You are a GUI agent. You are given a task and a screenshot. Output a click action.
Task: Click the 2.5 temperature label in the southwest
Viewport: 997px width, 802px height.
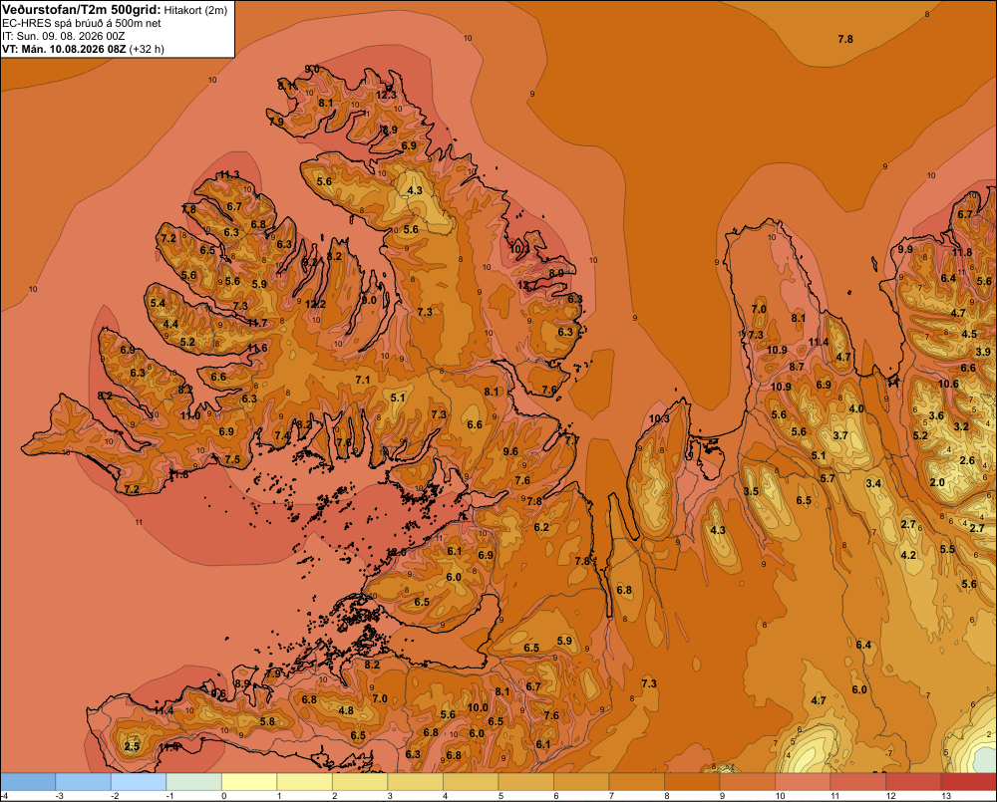click(132, 746)
